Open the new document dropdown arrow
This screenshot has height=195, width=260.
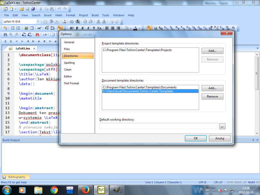[15, 9]
